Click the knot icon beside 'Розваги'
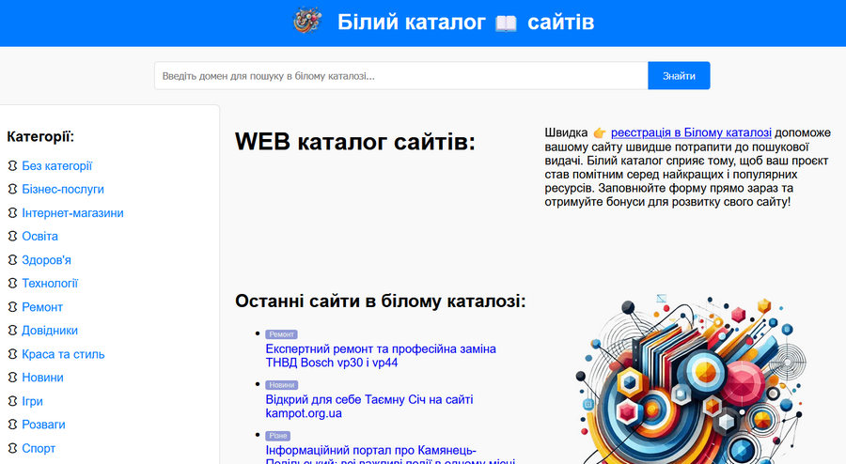This screenshot has width=846, height=464. (x=12, y=425)
